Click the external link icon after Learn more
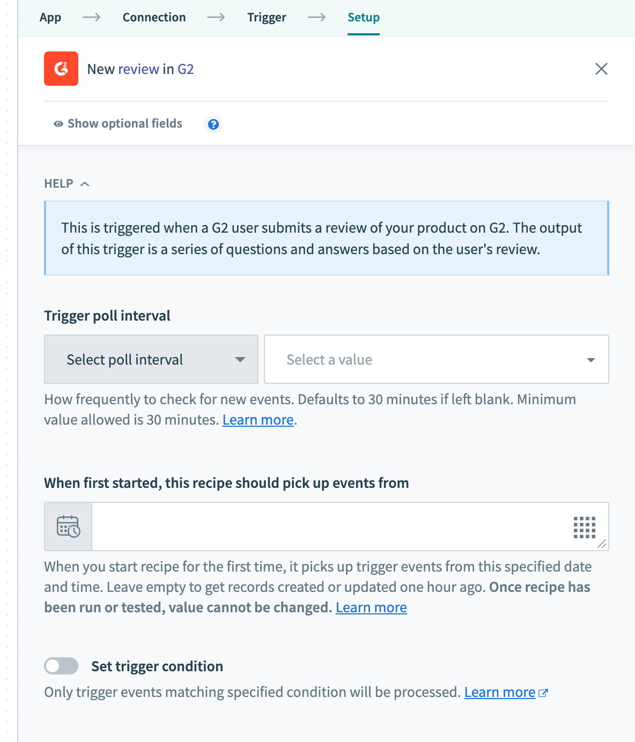 [x=543, y=693]
